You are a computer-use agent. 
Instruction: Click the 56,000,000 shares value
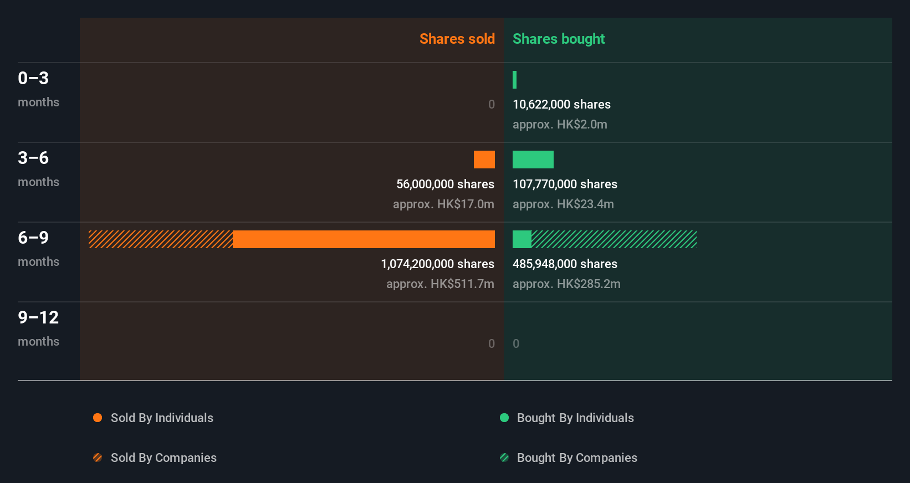coord(445,184)
